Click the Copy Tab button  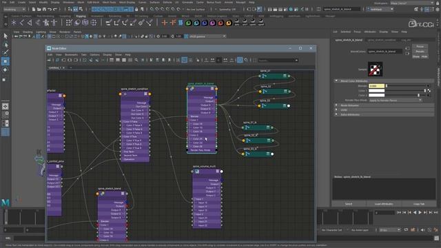pos(419,204)
